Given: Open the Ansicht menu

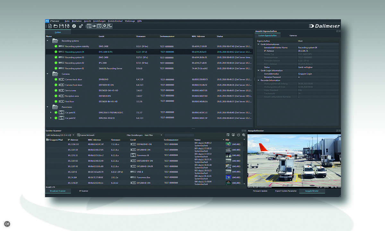Looking at the screenshot, I should tap(88, 21).
